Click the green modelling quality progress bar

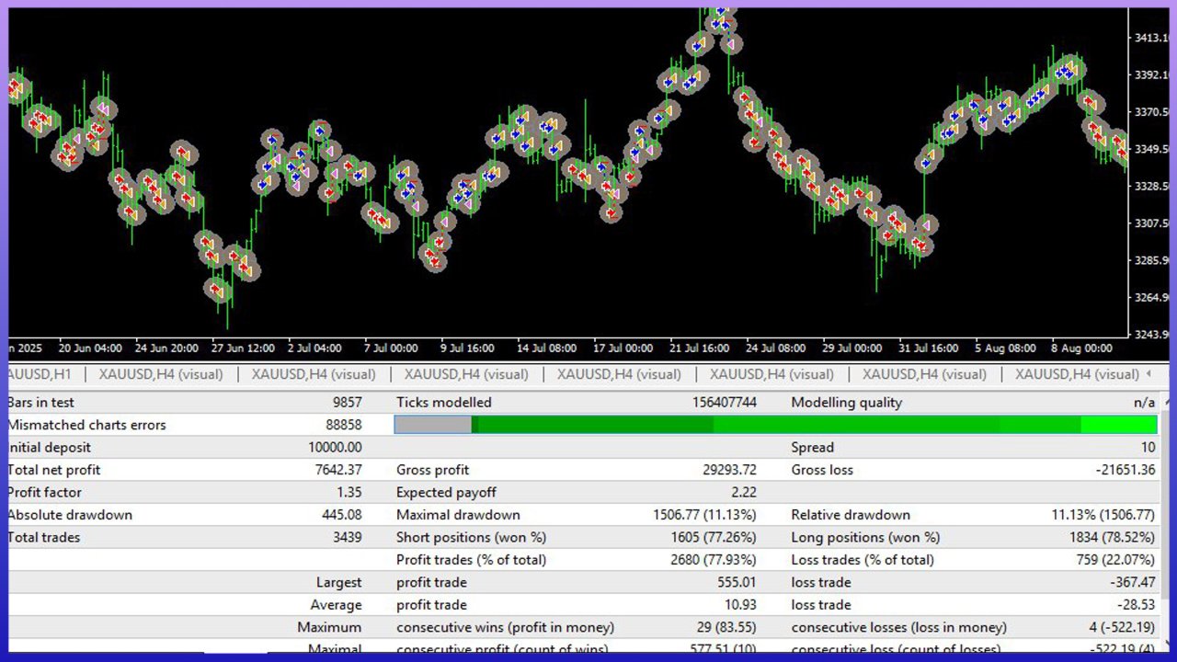tap(775, 425)
